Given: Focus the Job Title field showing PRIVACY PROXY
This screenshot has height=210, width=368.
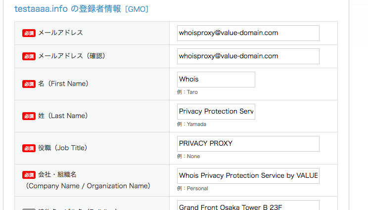Looking at the screenshot, I should tap(248, 144).
